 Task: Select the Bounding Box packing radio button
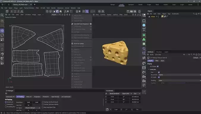click(6, 107)
